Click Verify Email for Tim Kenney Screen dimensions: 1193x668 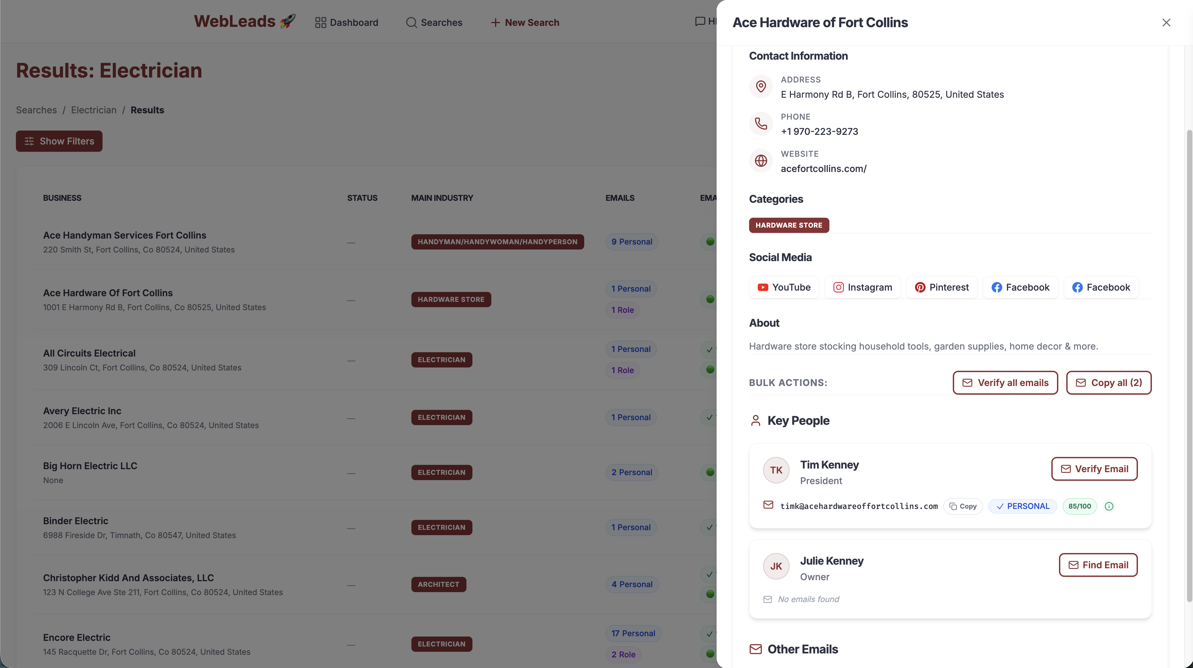1094,469
